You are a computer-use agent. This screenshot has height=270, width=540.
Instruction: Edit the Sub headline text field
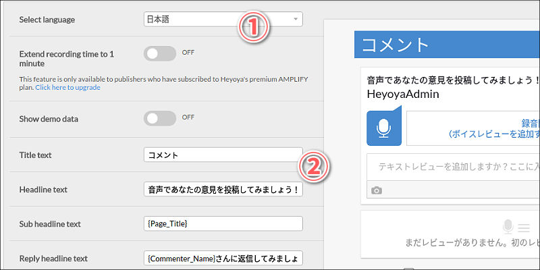(x=223, y=223)
